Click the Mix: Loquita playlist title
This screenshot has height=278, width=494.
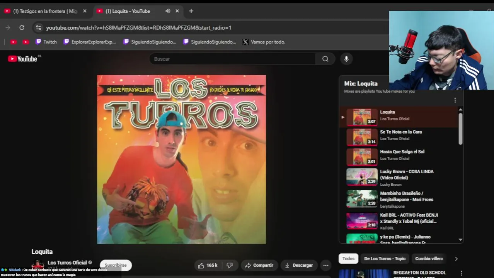361,83
